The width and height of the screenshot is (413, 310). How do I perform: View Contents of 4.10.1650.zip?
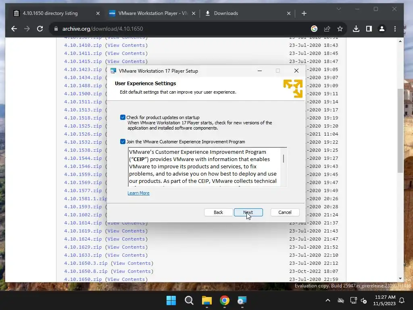(x=126, y=279)
